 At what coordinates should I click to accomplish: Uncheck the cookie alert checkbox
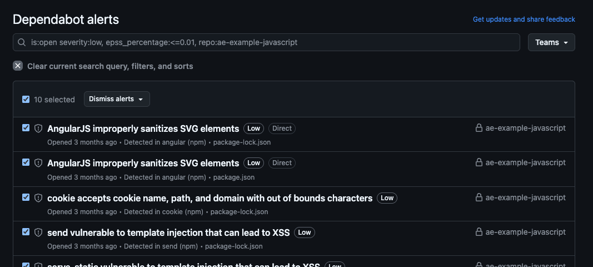pyautogui.click(x=26, y=197)
